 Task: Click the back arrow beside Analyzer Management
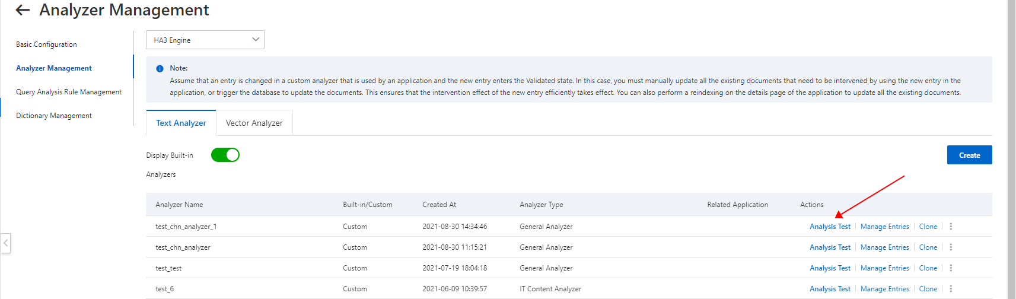[23, 10]
